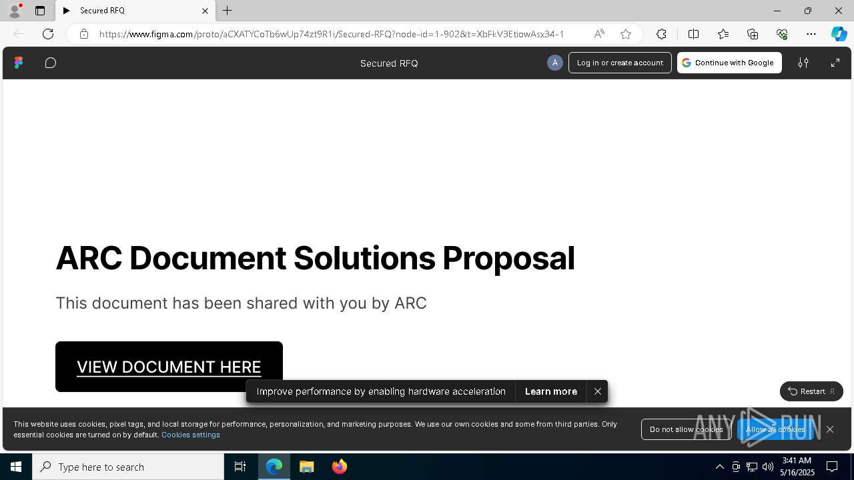The image size is (854, 480).
Task: Close the Secured RFQ tab
Action: tap(205, 11)
